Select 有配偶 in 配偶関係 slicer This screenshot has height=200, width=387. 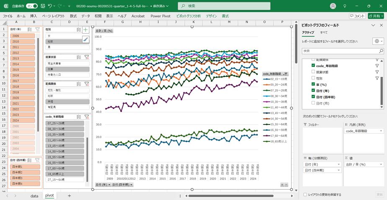[67, 107]
